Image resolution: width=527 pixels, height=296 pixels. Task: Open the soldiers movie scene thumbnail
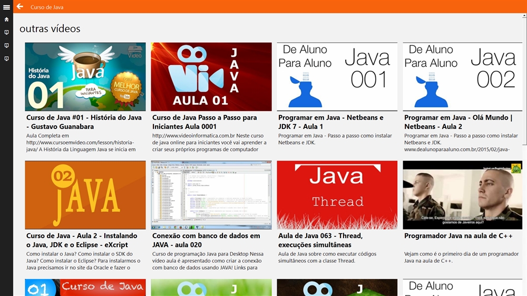click(463, 195)
